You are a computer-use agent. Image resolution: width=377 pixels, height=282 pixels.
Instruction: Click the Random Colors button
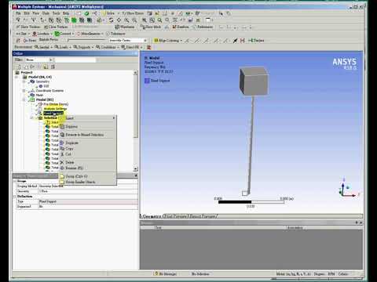pyautogui.click(x=181, y=27)
